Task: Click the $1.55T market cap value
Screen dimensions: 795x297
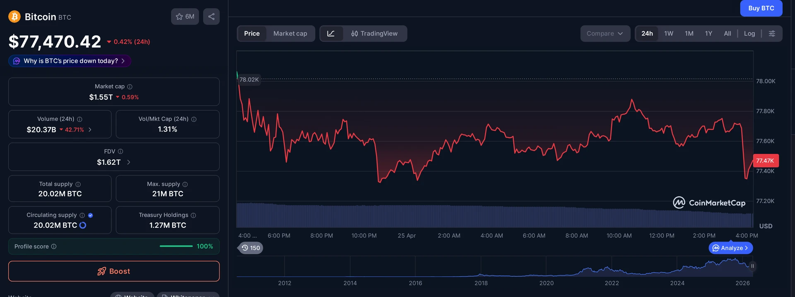Action: [101, 97]
